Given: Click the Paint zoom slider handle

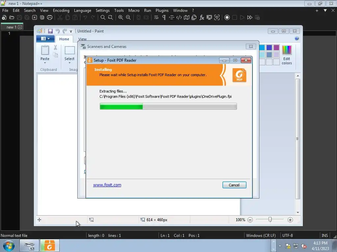Looking at the screenshot, I should tap(270, 220).
